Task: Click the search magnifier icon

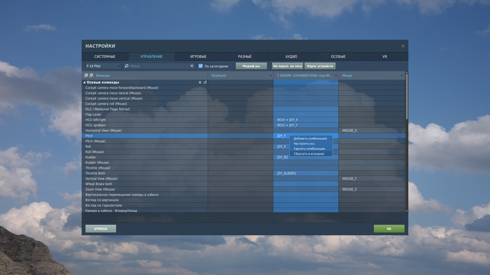Action: 127,66
